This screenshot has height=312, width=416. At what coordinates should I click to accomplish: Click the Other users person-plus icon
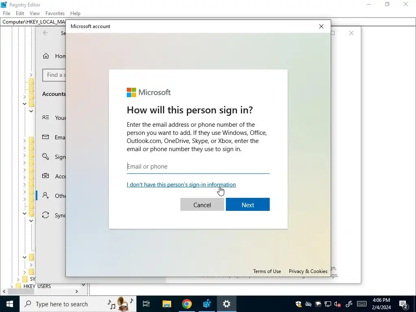click(45, 195)
